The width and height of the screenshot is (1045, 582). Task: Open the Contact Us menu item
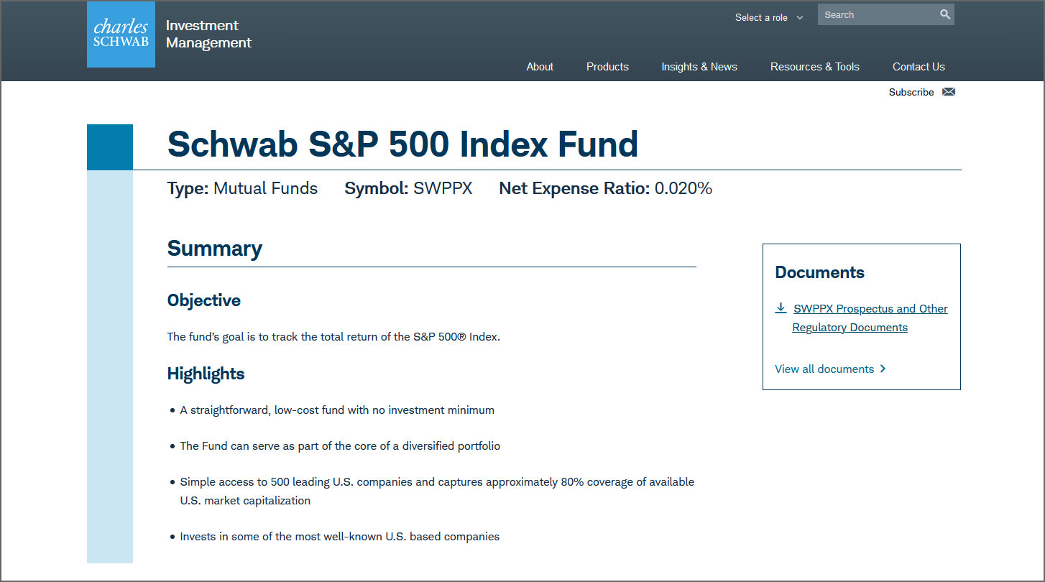(x=919, y=67)
